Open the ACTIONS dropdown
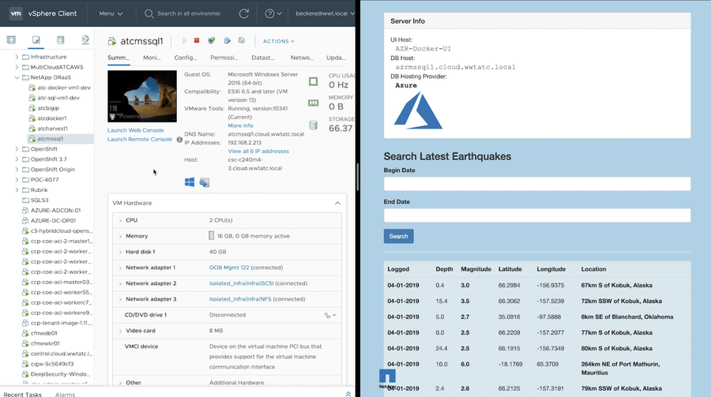 click(278, 41)
